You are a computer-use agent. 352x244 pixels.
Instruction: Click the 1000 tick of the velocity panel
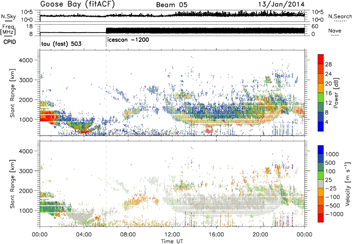click(x=26, y=211)
